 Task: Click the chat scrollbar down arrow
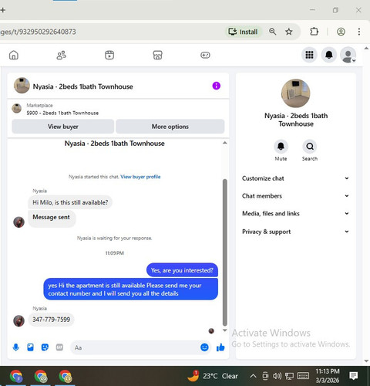(x=225, y=330)
